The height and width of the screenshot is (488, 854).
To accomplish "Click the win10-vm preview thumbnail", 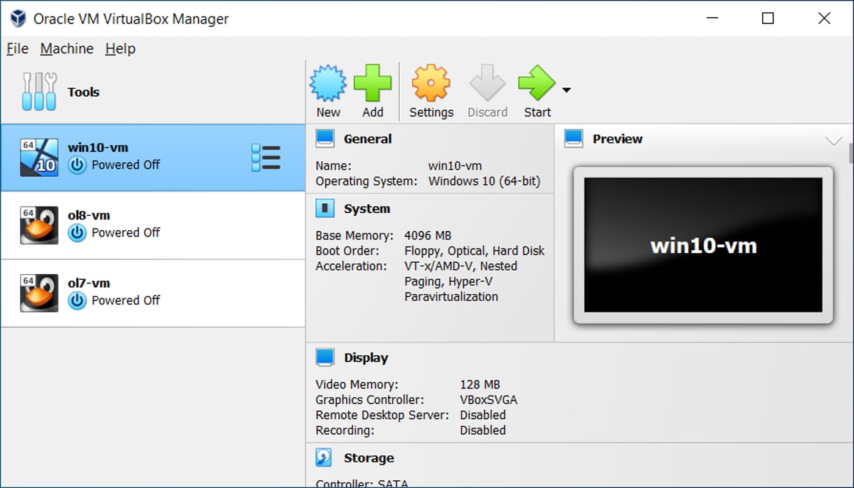I will (702, 246).
